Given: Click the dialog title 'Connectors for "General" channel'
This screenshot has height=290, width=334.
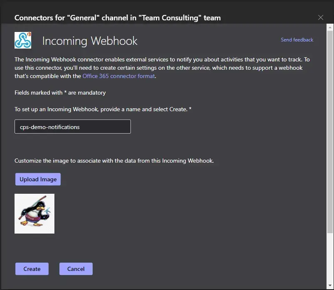Looking at the screenshot, I should click(x=118, y=18).
